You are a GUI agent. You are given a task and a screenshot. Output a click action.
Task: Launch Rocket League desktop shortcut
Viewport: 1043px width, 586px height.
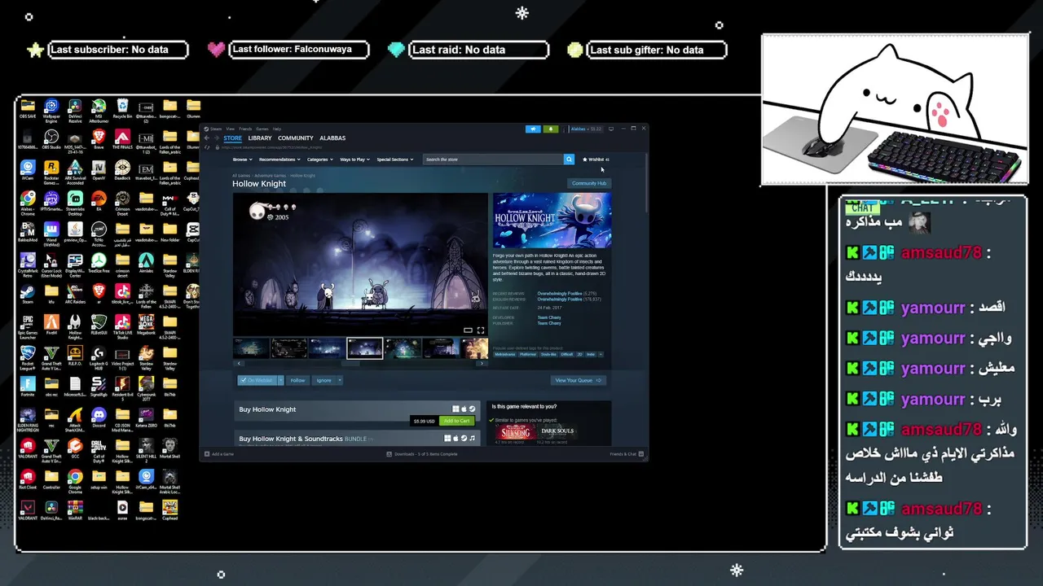[x=28, y=359]
